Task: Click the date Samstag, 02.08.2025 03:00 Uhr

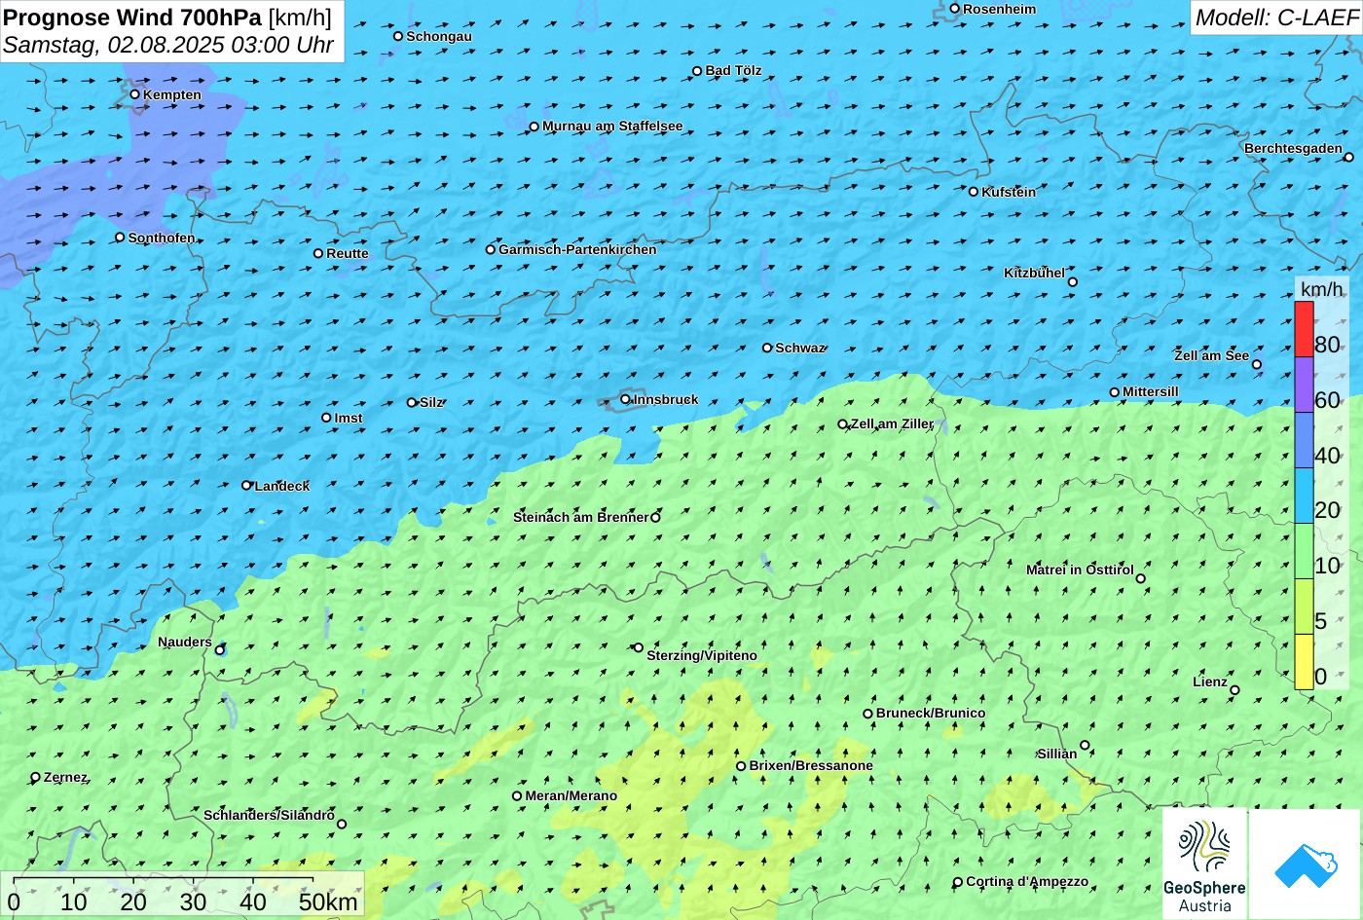Action: (168, 45)
